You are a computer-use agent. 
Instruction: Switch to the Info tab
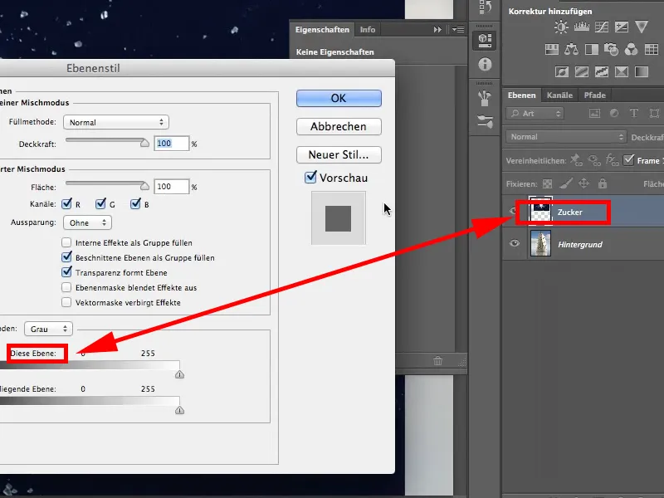pos(367,30)
